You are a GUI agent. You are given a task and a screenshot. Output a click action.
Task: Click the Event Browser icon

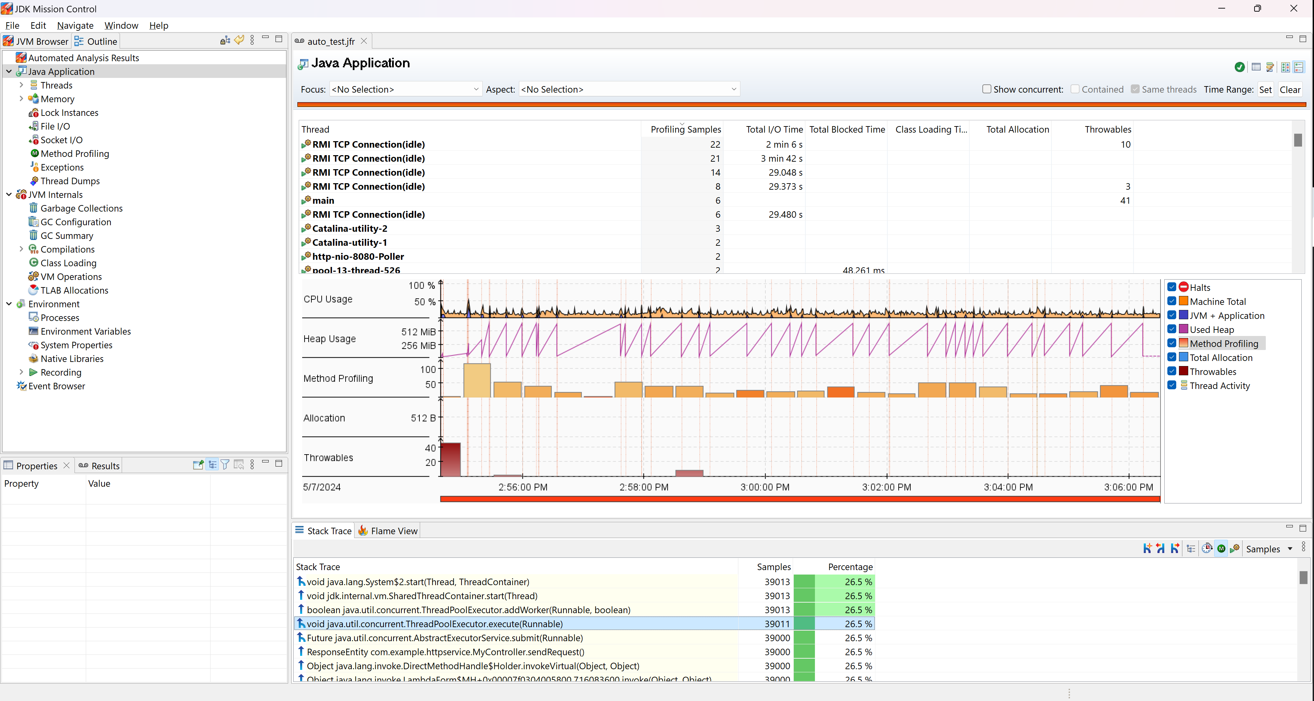[22, 386]
